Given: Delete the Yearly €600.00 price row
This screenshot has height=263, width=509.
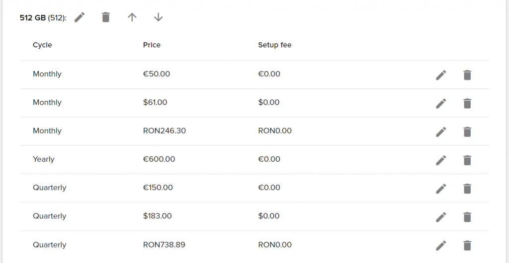Looking at the screenshot, I should point(467,160).
